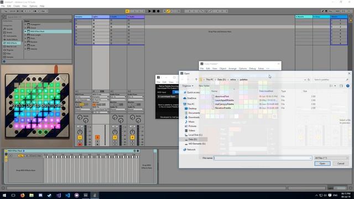Stop playback with the transport Stop button
The image size is (354, 199).
[154, 11]
